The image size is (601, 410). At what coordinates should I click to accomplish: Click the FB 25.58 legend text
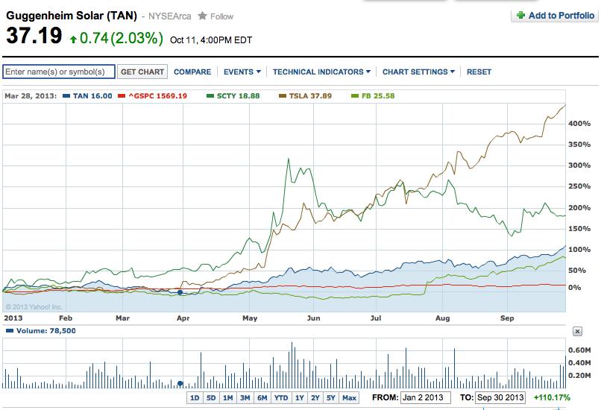tap(378, 96)
